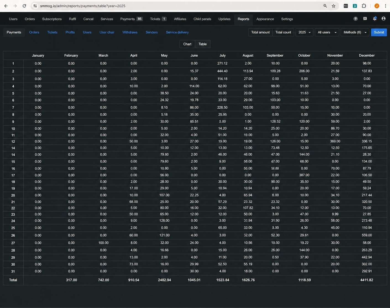Open the admin account icon
Screen dimensions: 390x308
pyautogui.click(x=383, y=19)
